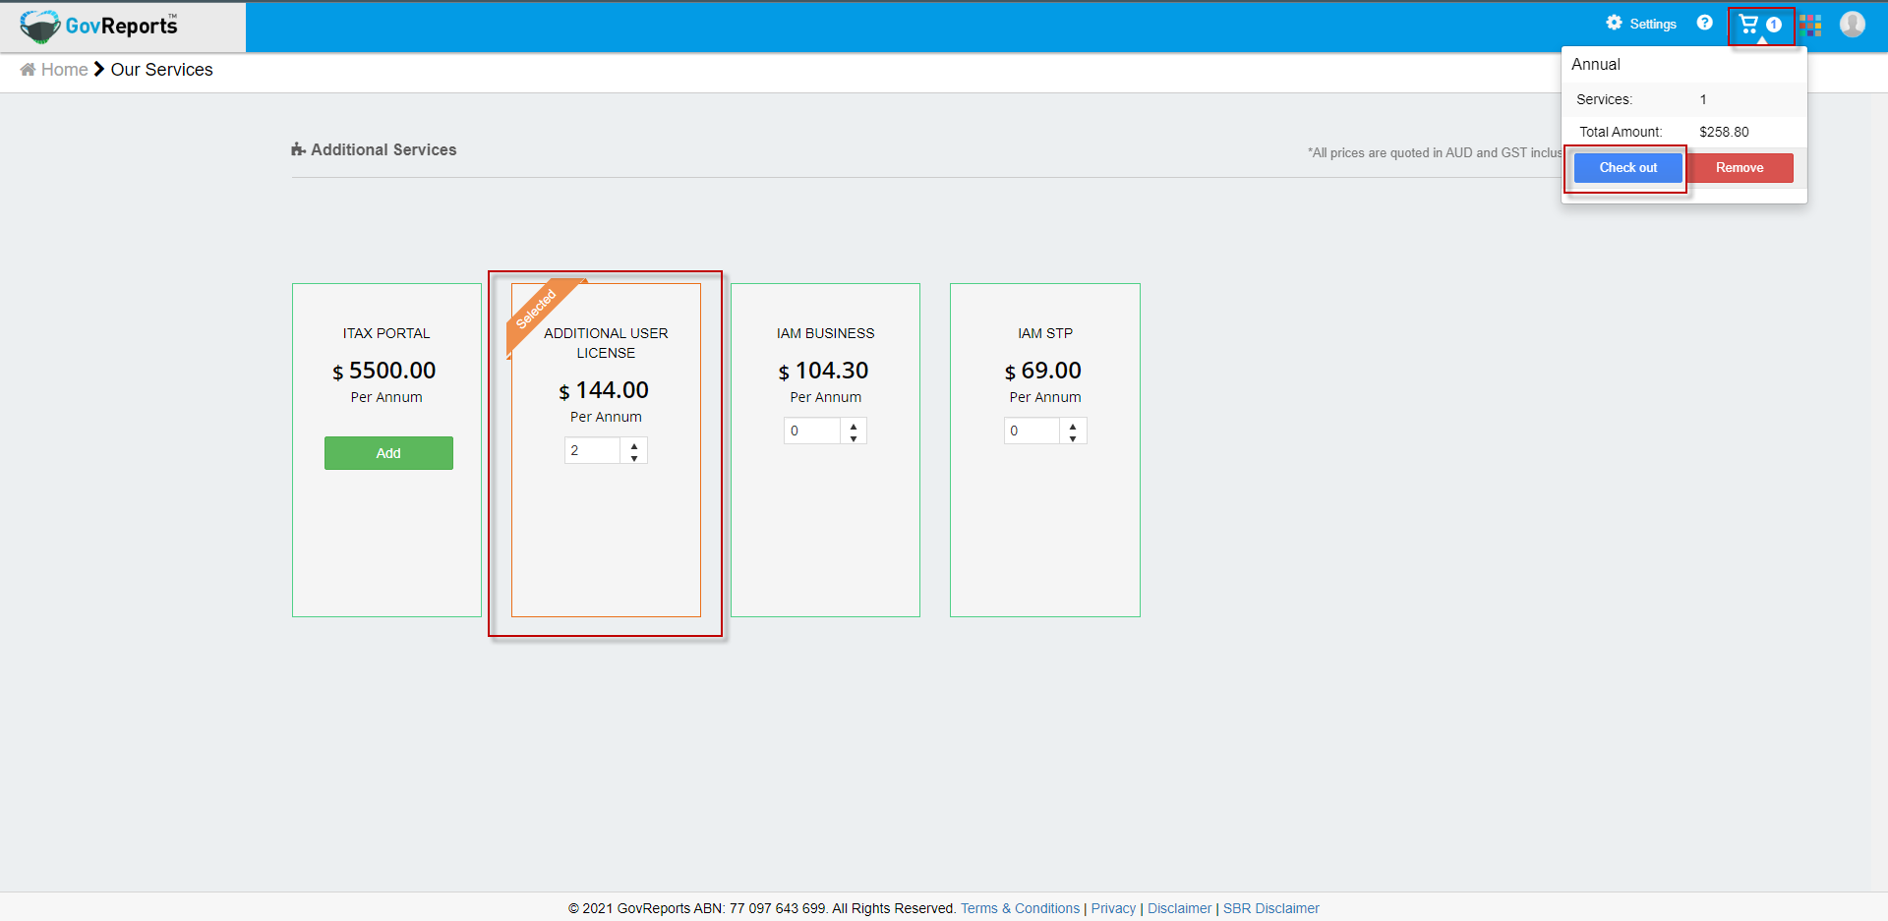Screen dimensions: 1888x921
Task: Click the $ 5500.00 price
Action: tap(384, 371)
